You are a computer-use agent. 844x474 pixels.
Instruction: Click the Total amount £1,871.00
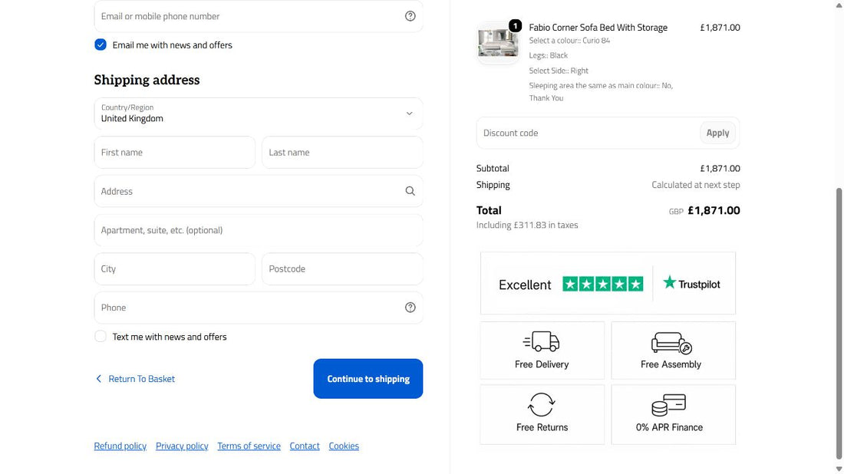[714, 210]
